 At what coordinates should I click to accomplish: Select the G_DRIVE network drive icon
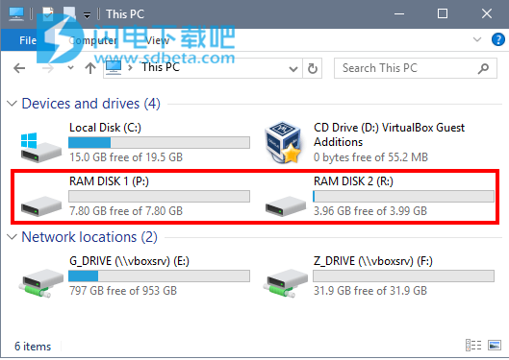(x=41, y=282)
